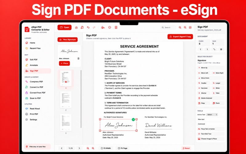This screenshot has width=246, height=154.
Task: Click the New Signature button
Action: coord(67,40)
